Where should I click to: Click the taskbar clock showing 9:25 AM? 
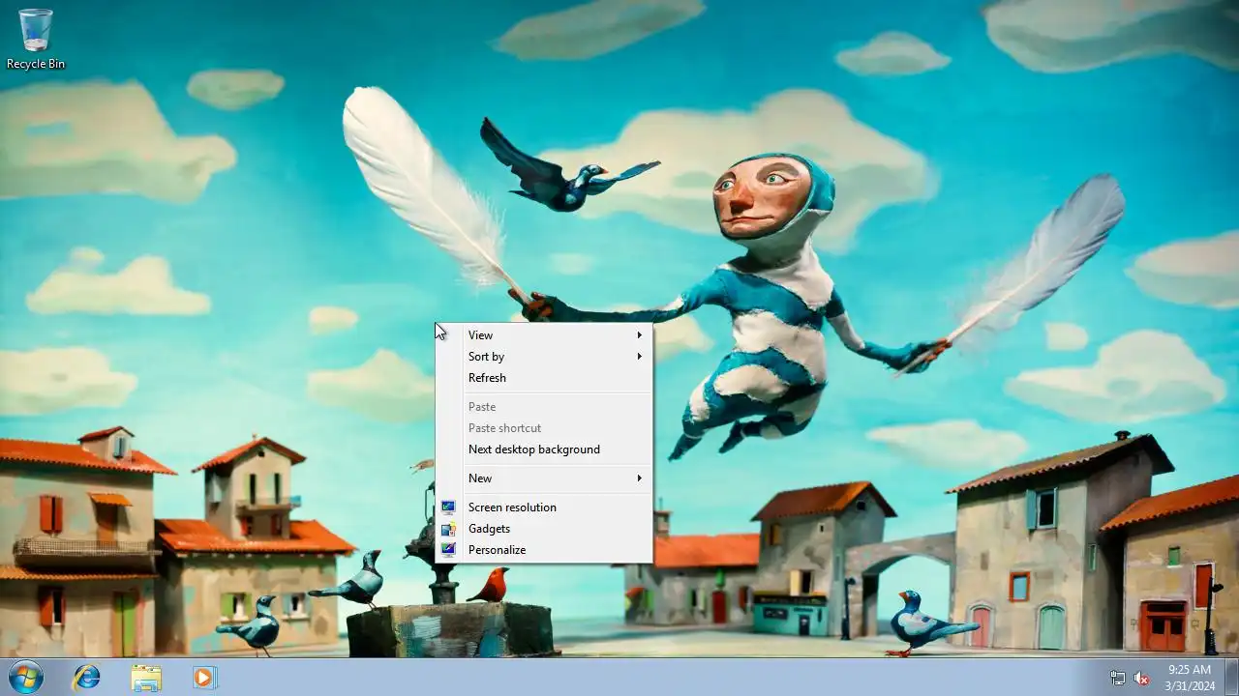coord(1189,669)
